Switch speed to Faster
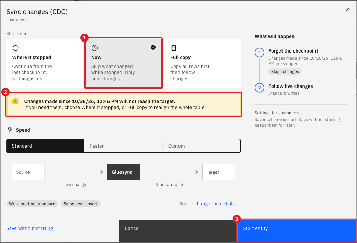 point(123,146)
